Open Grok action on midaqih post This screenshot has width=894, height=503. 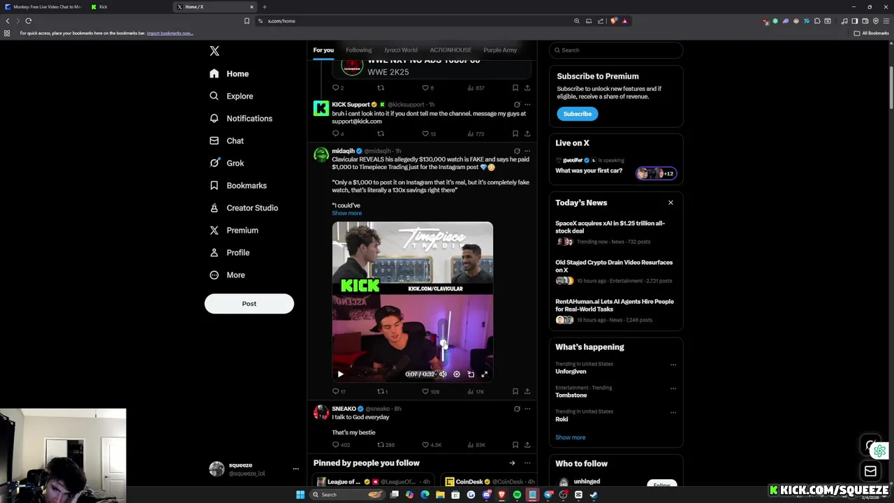coord(517,151)
